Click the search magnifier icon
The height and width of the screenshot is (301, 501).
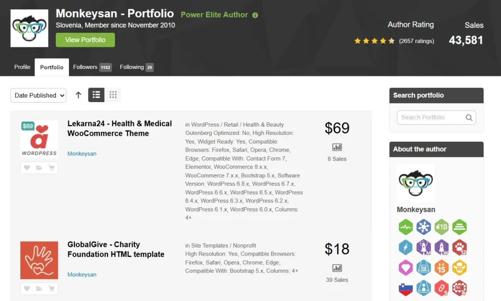tap(469, 117)
